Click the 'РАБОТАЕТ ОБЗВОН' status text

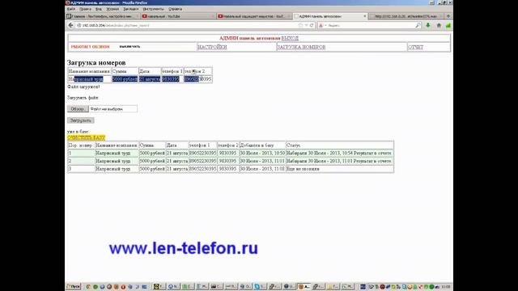pos(90,47)
